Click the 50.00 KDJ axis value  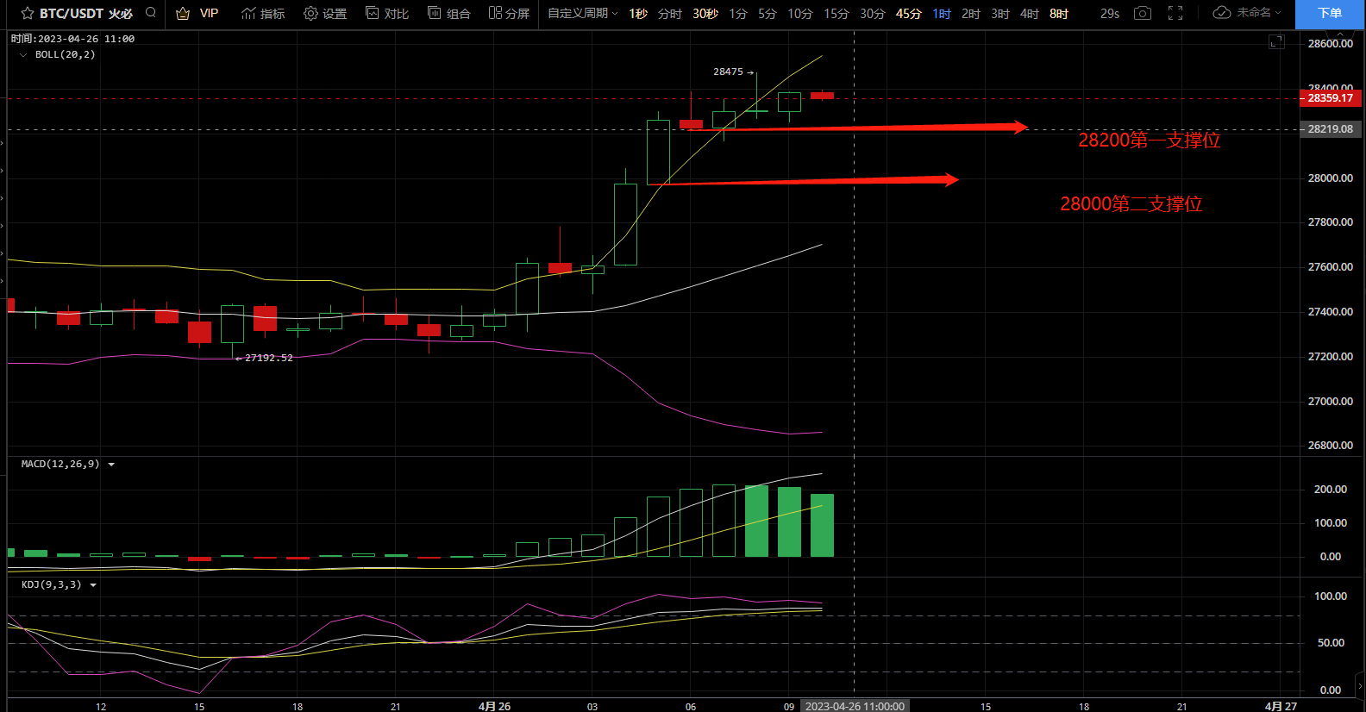[x=1331, y=643]
